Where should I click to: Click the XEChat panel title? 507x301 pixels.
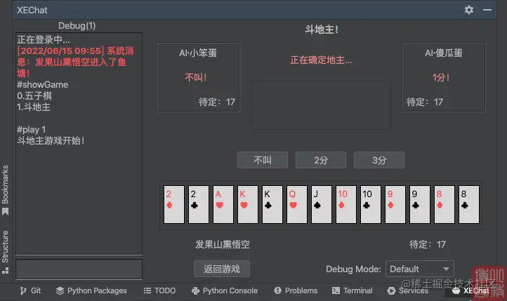point(32,10)
